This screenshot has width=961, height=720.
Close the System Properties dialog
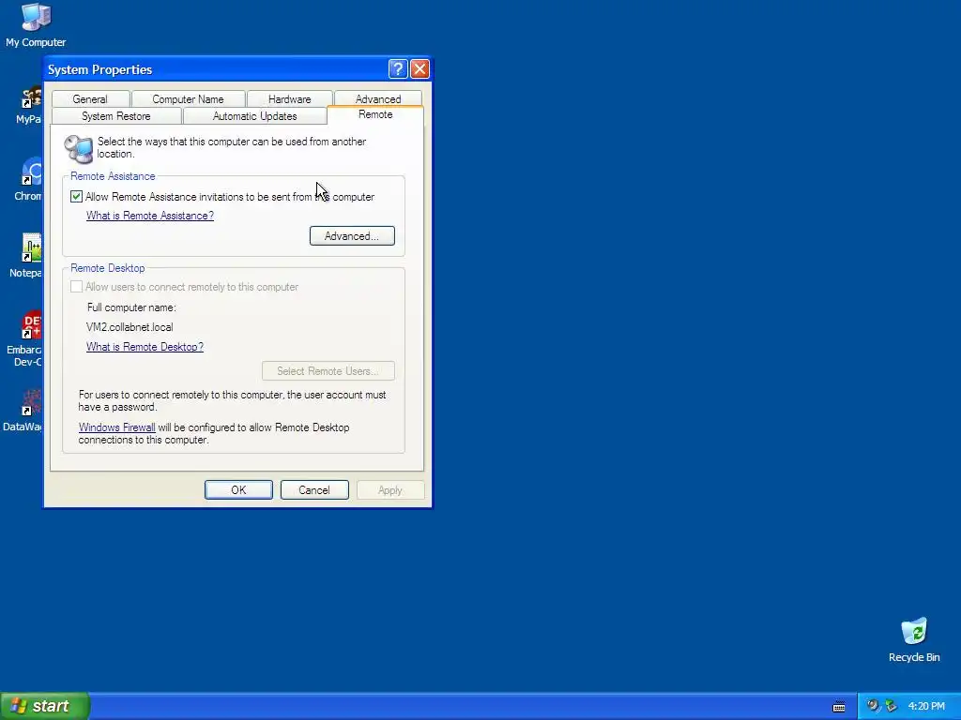point(419,68)
